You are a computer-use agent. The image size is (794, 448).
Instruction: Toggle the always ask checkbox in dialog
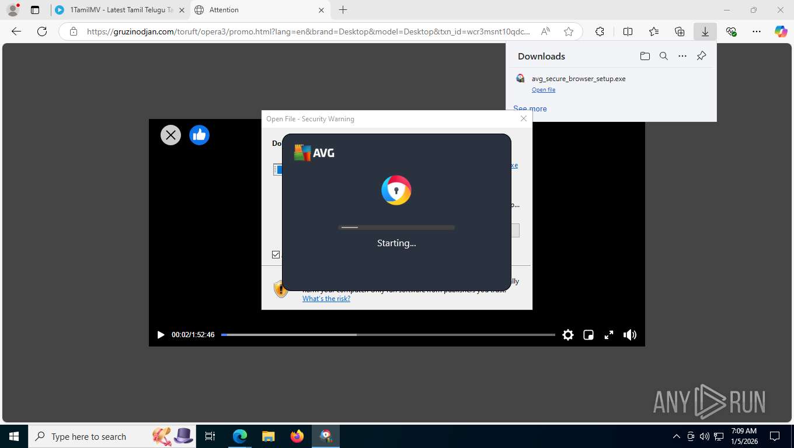276,254
